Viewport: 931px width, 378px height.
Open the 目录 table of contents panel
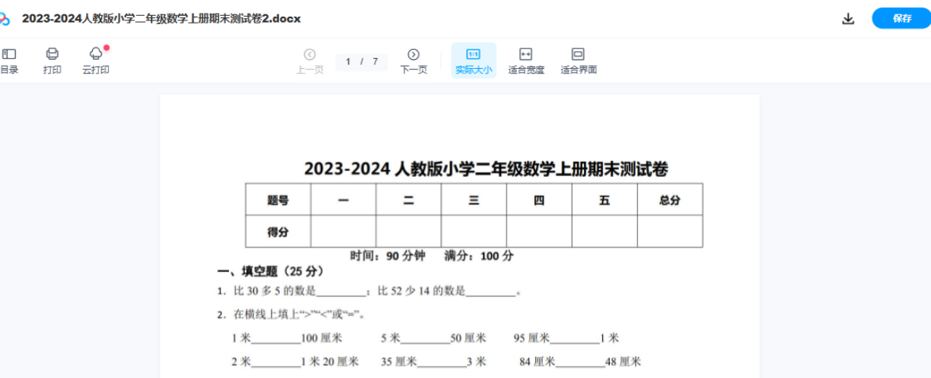click(x=8, y=61)
